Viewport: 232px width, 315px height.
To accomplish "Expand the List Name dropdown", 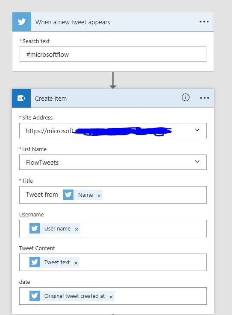I will pyautogui.click(x=197, y=161).
